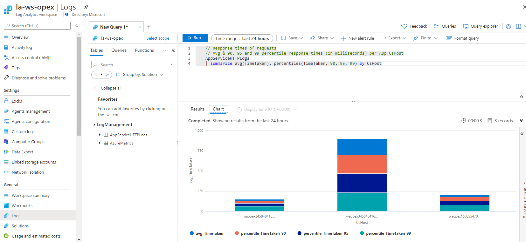This screenshot has height=242, width=526.
Task: Open the Group by: Solution dropdown
Action: (140, 75)
